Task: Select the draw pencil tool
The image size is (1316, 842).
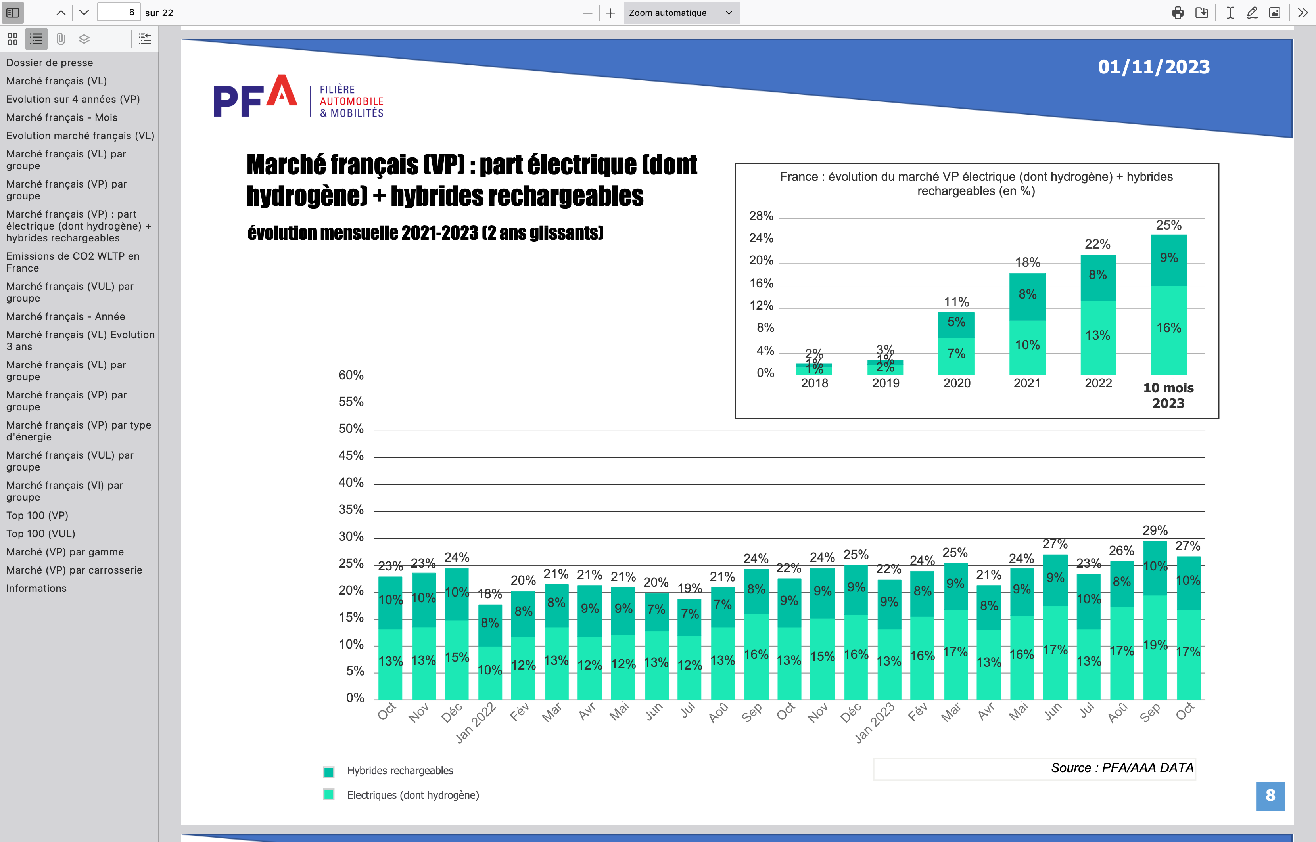Action: tap(1252, 13)
